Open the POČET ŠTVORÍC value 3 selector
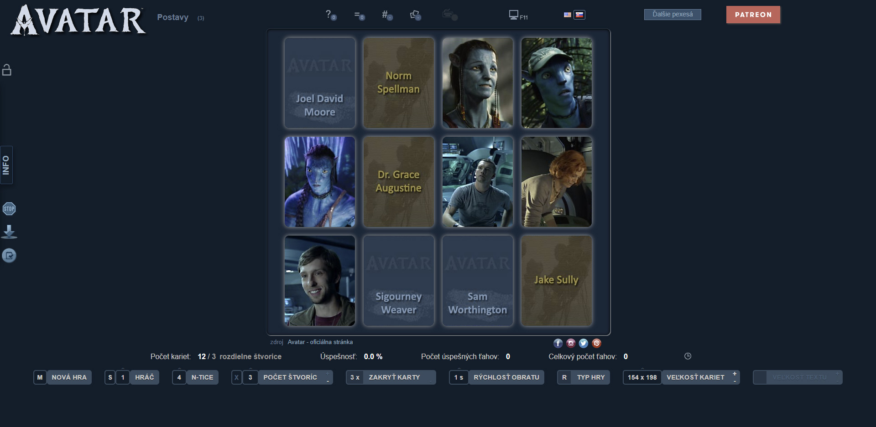 [250, 377]
